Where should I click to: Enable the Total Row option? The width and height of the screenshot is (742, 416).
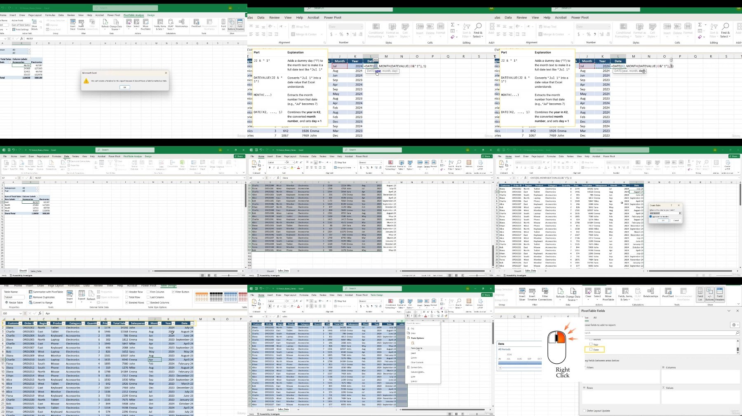pyautogui.click(x=127, y=297)
